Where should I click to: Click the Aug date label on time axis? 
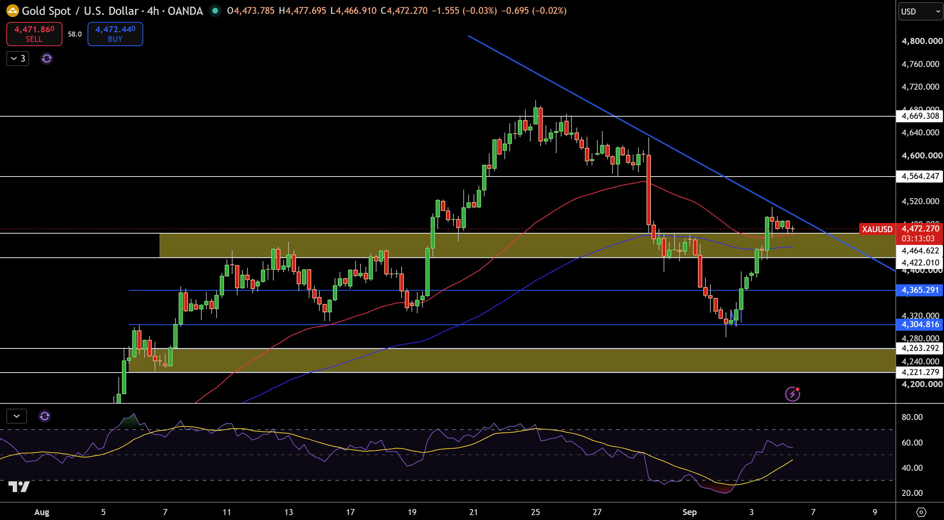click(42, 512)
